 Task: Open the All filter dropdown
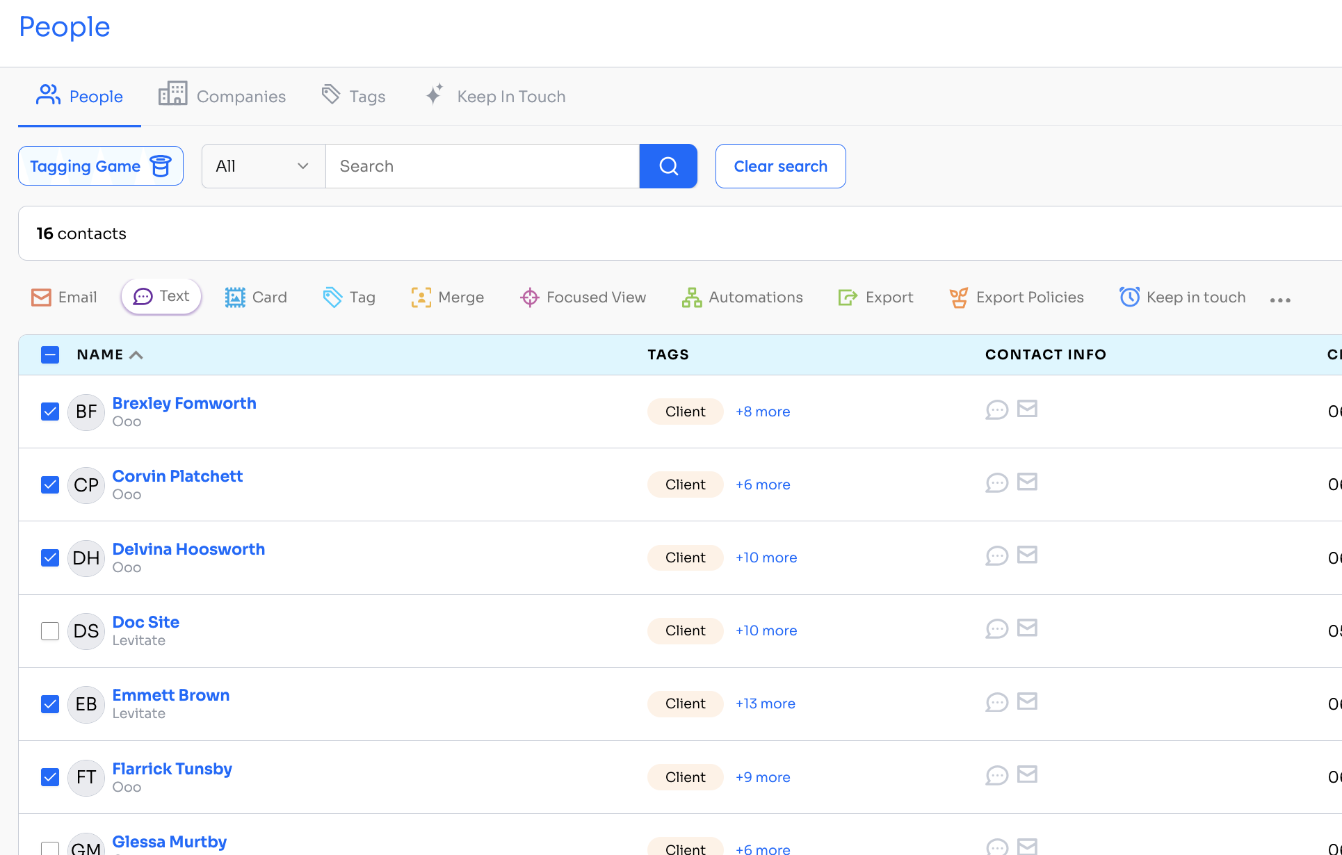click(x=264, y=166)
